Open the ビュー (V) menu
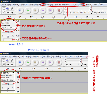Image resolution: width=107 pixels, height=94 pixels. (27, 57)
